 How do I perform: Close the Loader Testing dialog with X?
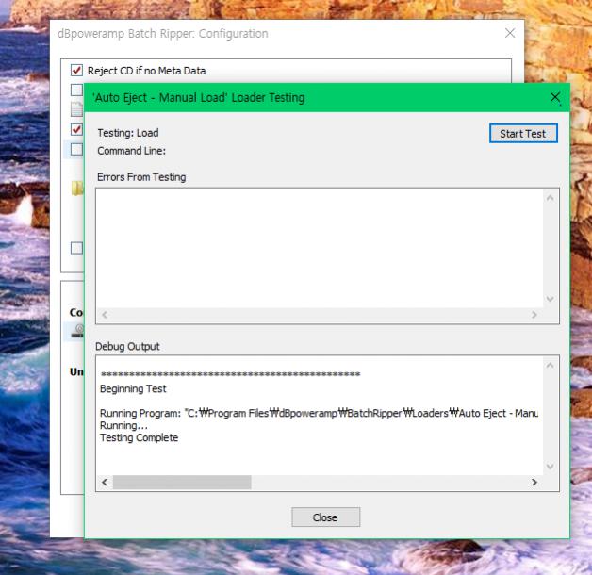[554, 98]
